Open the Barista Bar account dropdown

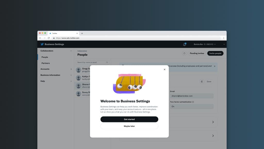204,44
